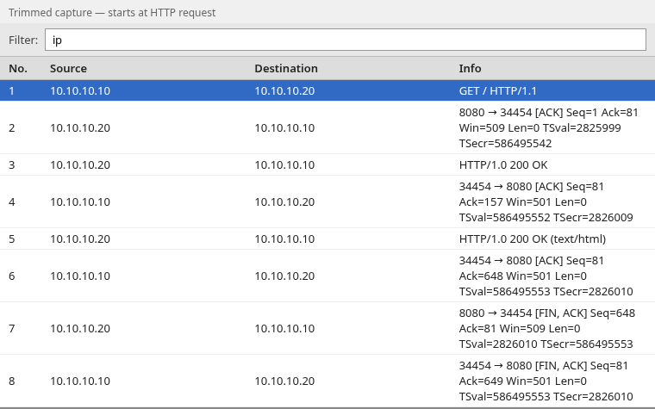The image size is (655, 409).
Task: Click source 10.10.10.10 in packet 1
Action: point(80,91)
